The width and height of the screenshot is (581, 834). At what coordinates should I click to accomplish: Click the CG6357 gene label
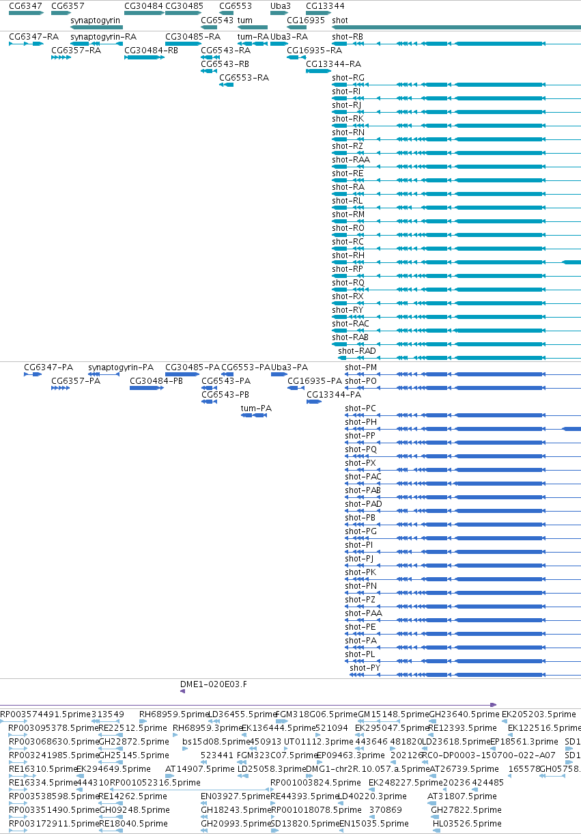(x=68, y=5)
